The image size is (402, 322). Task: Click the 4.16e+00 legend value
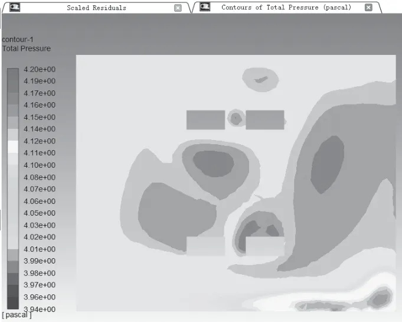tap(40, 105)
